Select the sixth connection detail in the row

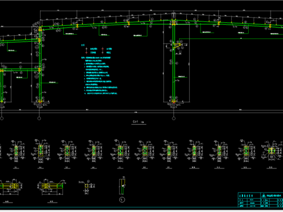pyautogui.click(x=145, y=151)
